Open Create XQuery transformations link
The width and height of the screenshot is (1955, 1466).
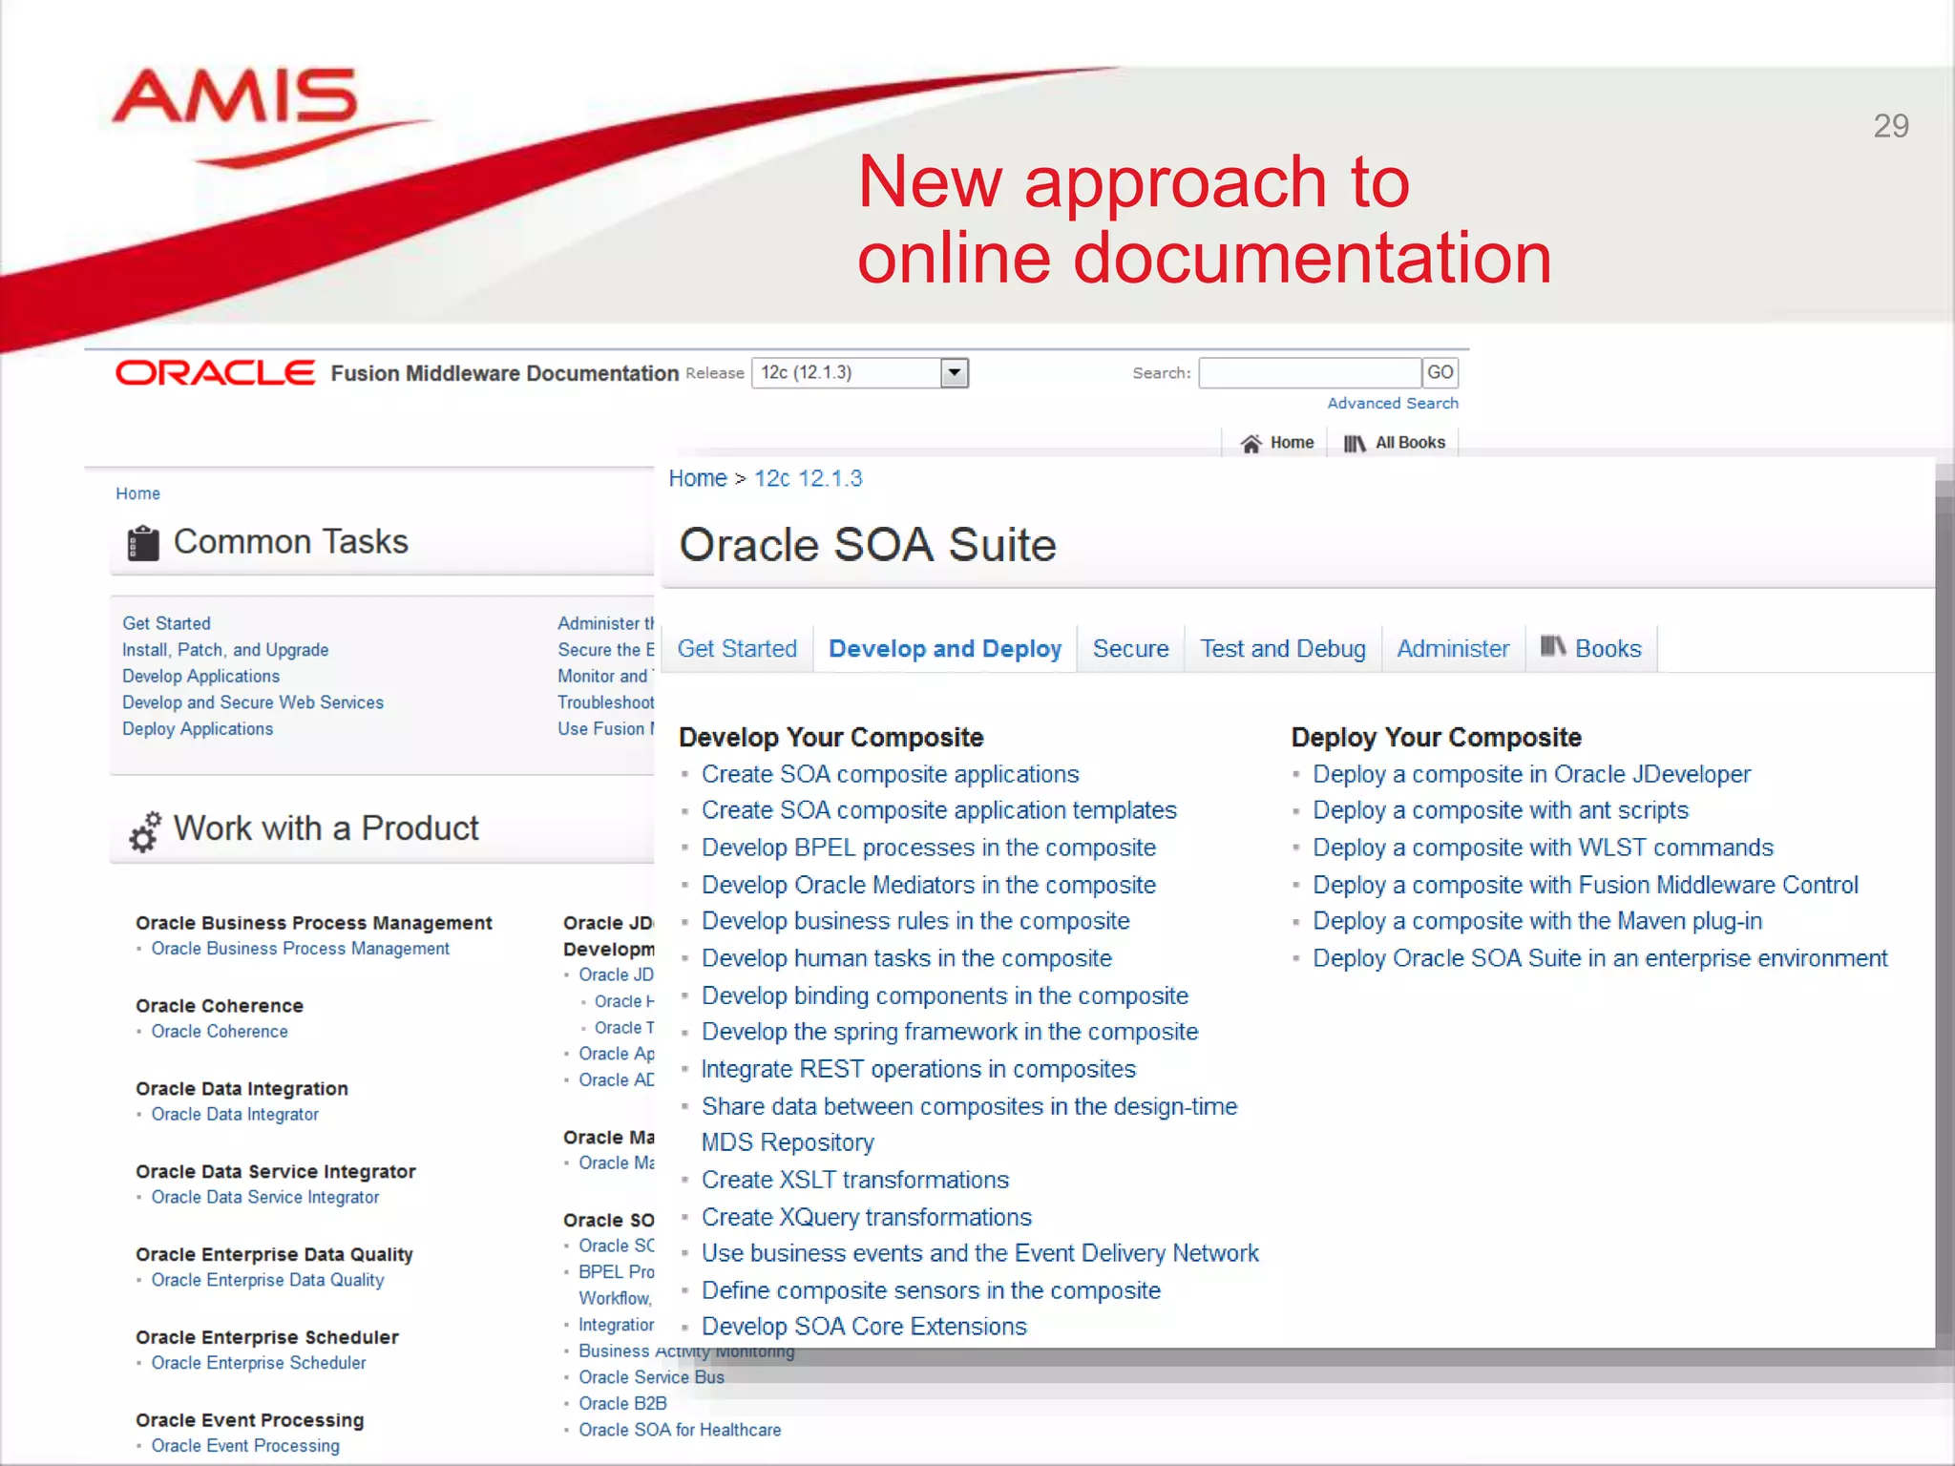867,1217
